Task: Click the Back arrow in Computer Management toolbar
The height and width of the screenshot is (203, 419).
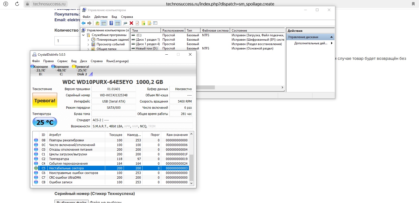Action: point(84,23)
